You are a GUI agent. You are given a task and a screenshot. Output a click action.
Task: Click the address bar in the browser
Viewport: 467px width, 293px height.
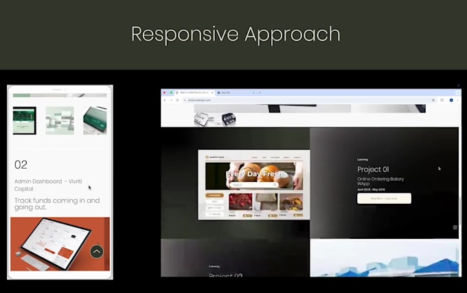[x=309, y=100]
